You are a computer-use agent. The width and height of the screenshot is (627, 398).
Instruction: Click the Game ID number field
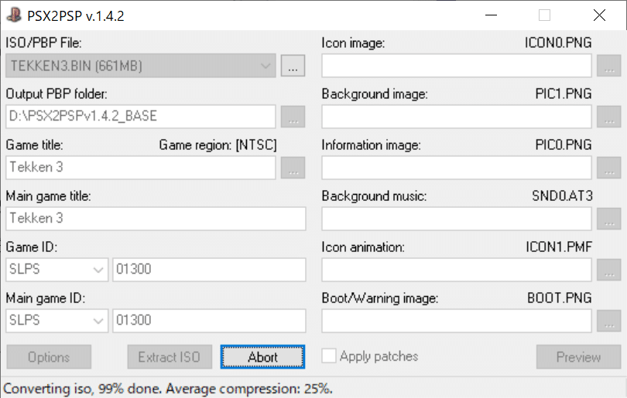[x=209, y=270]
